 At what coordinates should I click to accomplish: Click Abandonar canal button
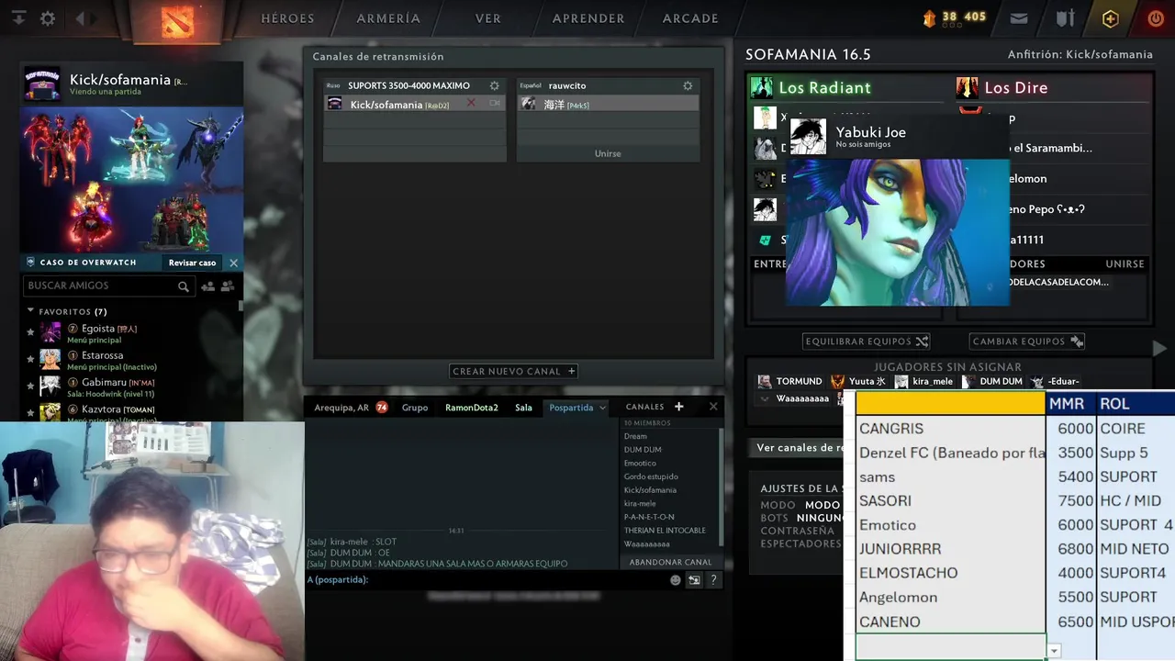coord(670,562)
